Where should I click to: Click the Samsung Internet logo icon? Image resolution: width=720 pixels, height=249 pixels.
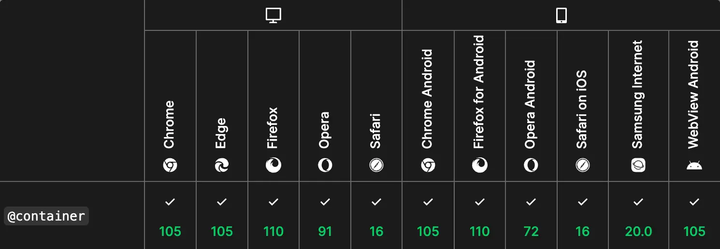pos(638,166)
